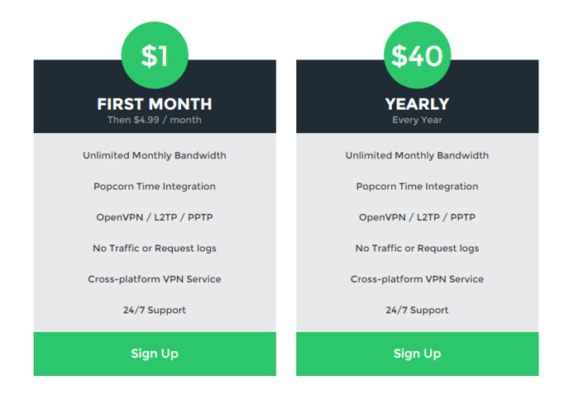This screenshot has height=394, width=569.
Task: Select the YEARLY plan heading
Action: (418, 104)
